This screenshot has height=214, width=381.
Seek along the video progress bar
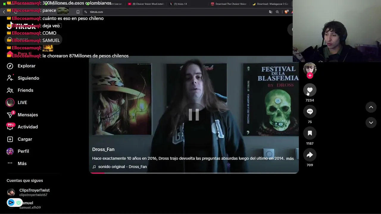click(194, 173)
